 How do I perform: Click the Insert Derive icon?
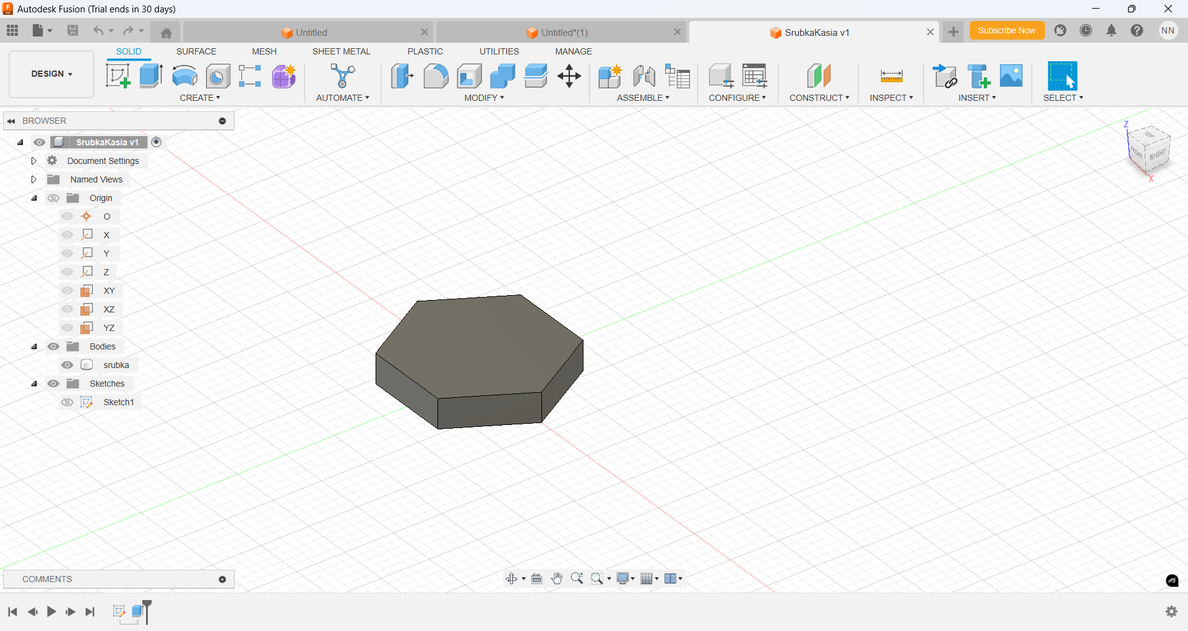pyautogui.click(x=945, y=76)
